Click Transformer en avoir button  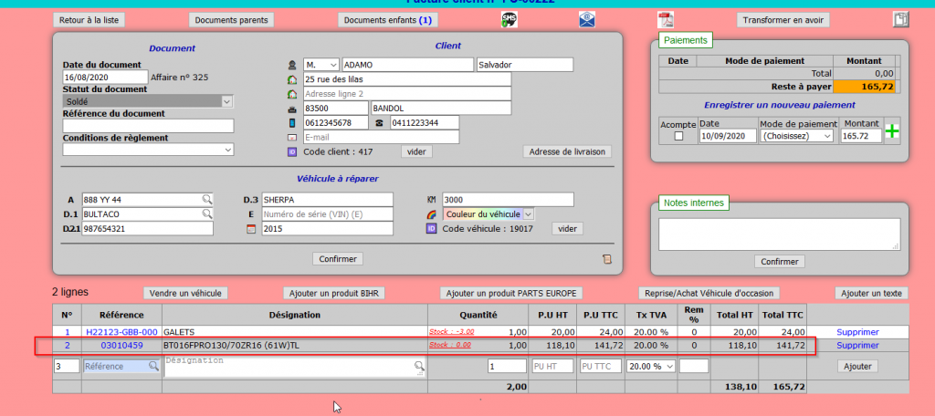(783, 20)
